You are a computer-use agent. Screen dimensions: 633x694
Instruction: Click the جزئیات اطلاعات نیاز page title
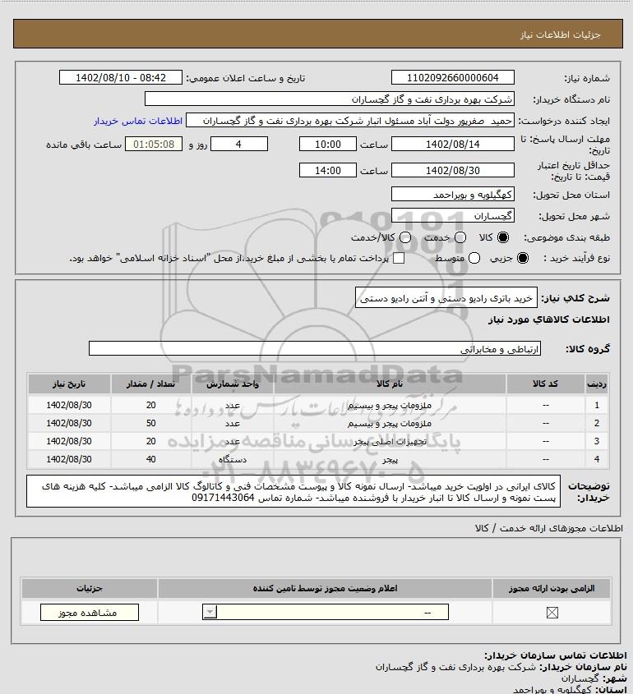[x=561, y=34]
